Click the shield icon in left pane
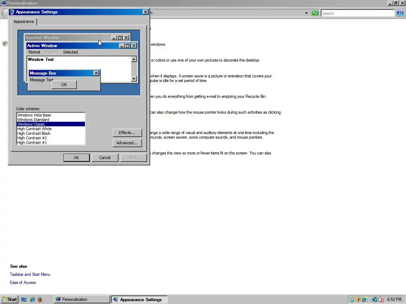The height and width of the screenshot is (304, 406). 5,43
